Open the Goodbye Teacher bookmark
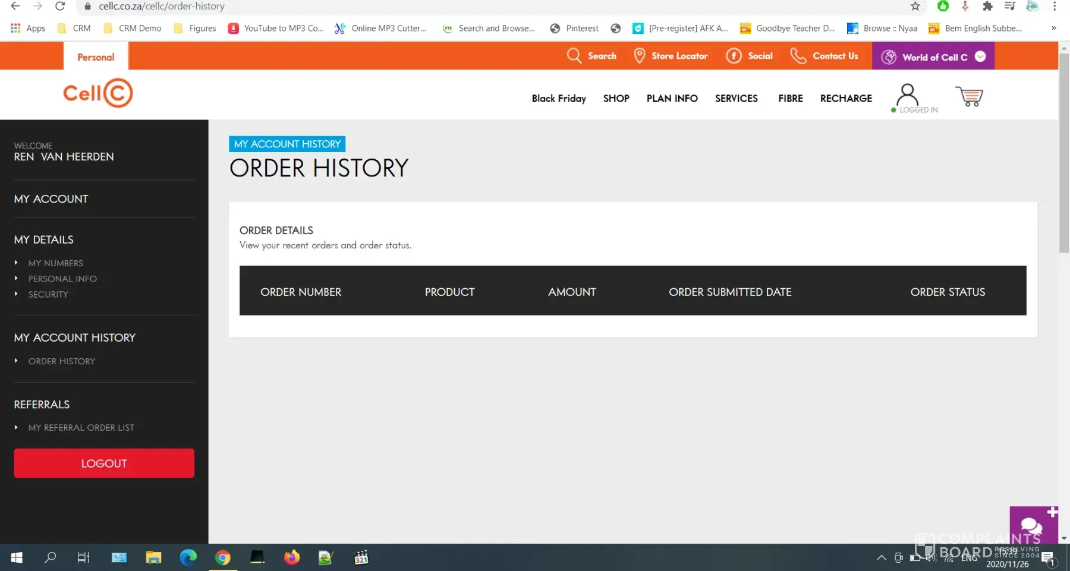The width and height of the screenshot is (1070, 571). [788, 28]
